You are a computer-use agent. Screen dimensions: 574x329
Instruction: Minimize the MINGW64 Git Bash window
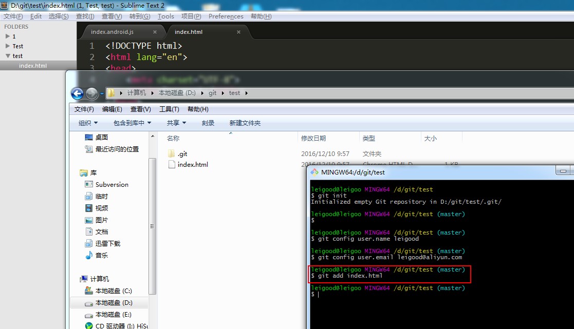563,171
